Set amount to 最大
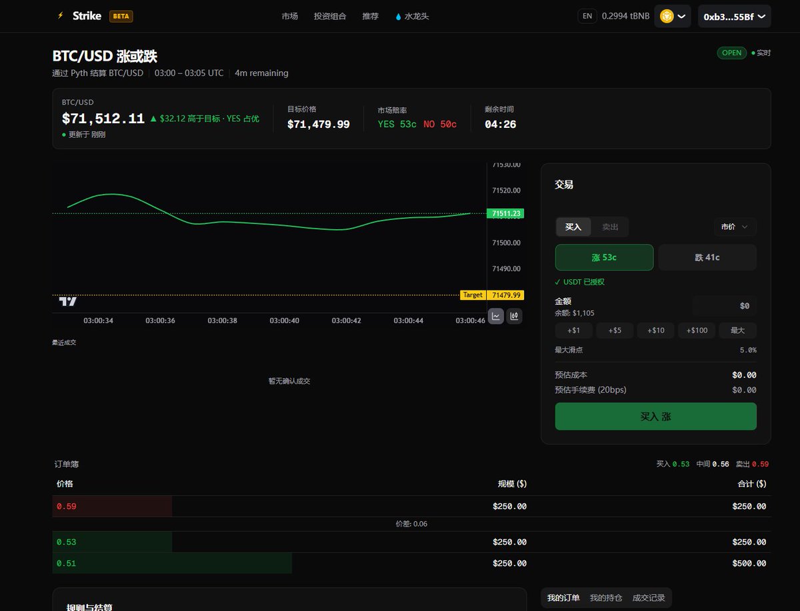Image resolution: width=800 pixels, height=611 pixels. click(738, 330)
